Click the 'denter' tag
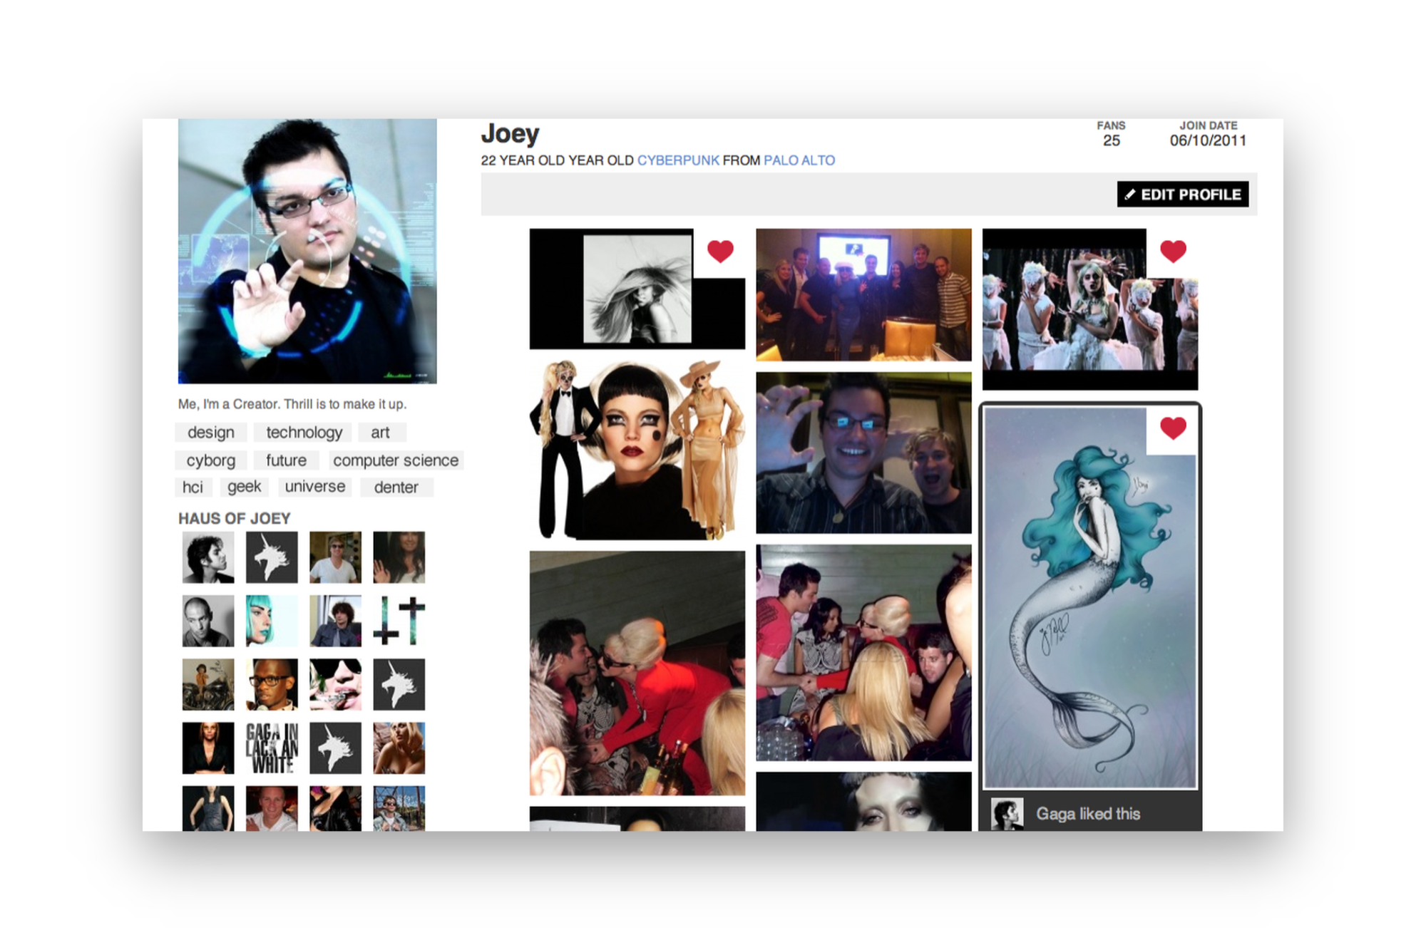Viewport: 1426px width, 950px height. pos(396,487)
